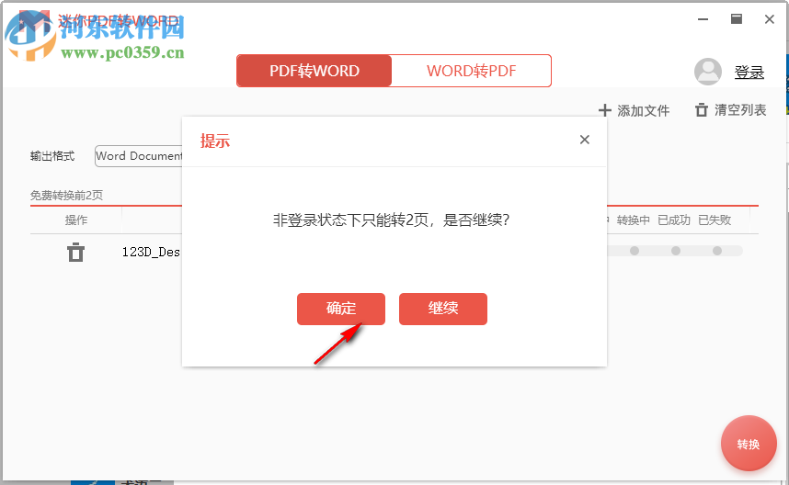The width and height of the screenshot is (789, 485).
Task: Click the 继续 button in the dialog
Action: 443,309
